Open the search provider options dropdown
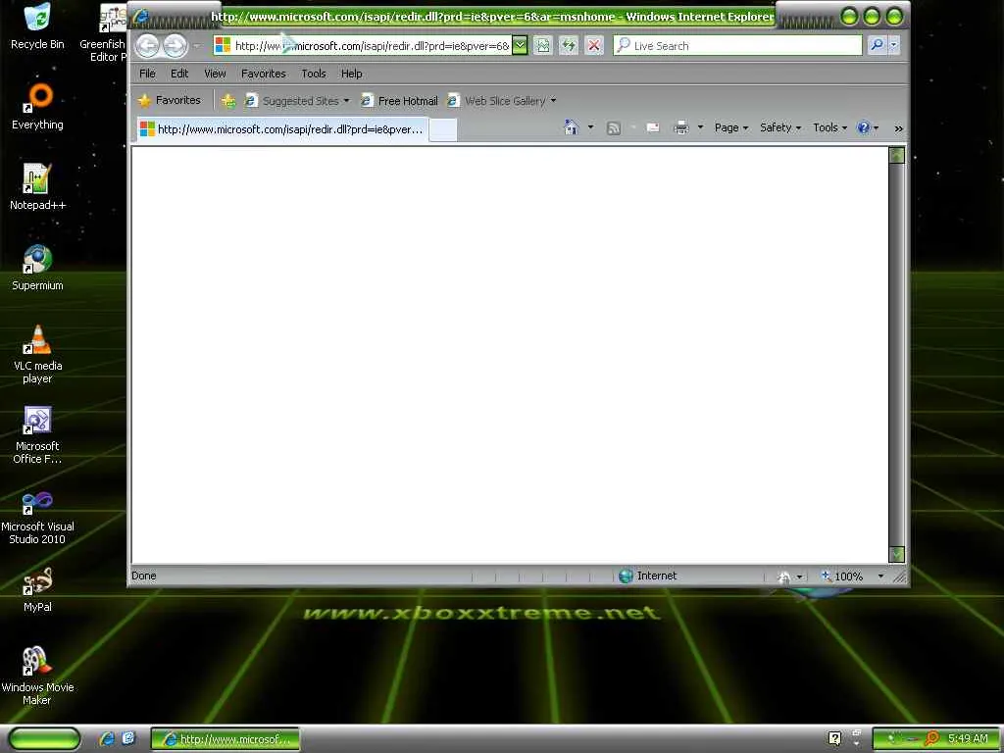1004x753 pixels. click(x=894, y=45)
